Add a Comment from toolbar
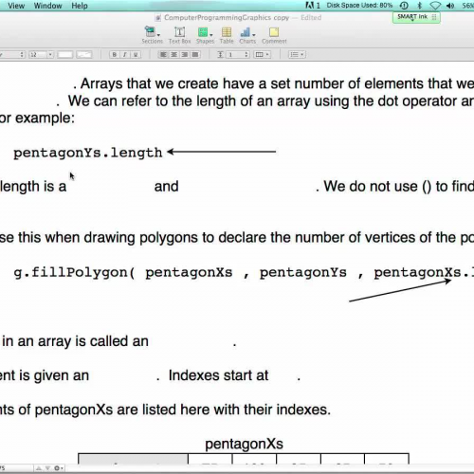 point(274,35)
